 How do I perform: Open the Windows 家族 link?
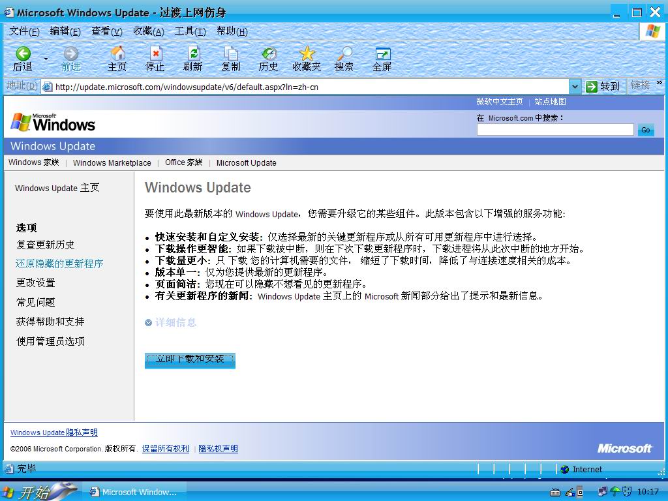34,162
